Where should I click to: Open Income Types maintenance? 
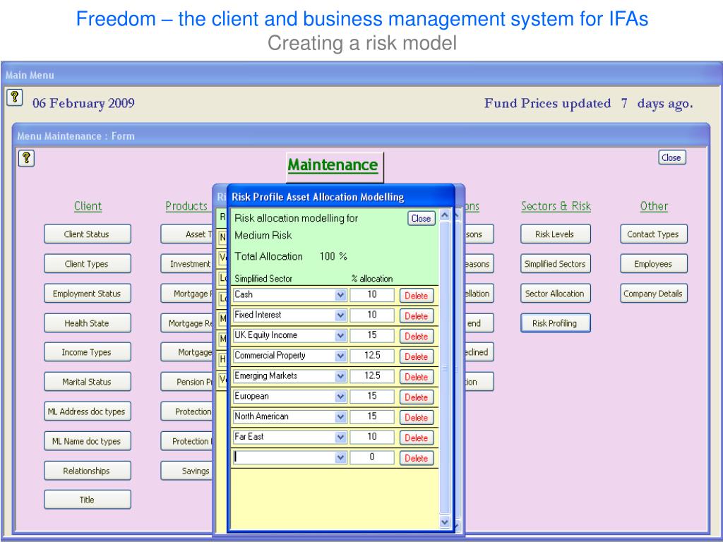[87, 352]
